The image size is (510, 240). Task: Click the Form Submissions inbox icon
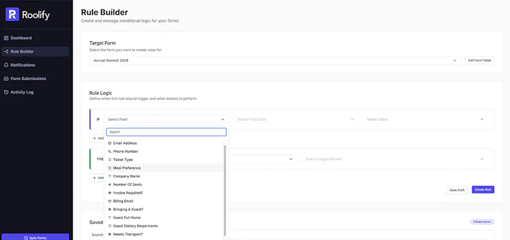[x=6, y=78]
